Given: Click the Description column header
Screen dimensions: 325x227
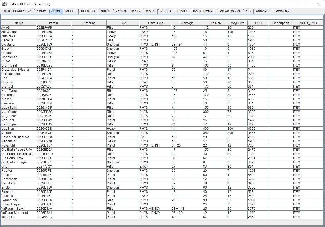Looking at the screenshot, I should pos(281,23).
